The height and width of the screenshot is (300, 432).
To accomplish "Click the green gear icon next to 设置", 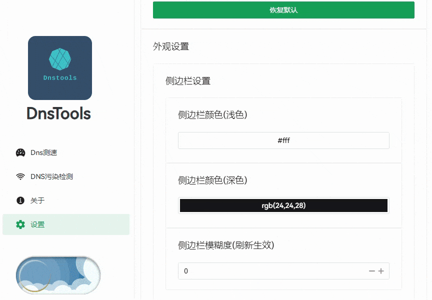I will tap(19, 224).
